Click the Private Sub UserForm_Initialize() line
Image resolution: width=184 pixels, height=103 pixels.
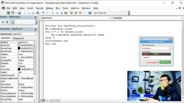pyautogui.click(x=70, y=26)
